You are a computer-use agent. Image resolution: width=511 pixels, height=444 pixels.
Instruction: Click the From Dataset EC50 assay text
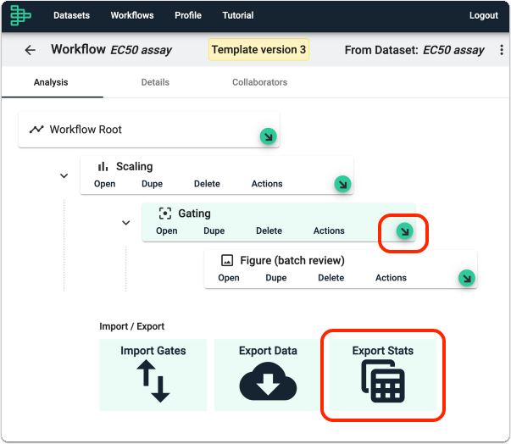coord(414,50)
